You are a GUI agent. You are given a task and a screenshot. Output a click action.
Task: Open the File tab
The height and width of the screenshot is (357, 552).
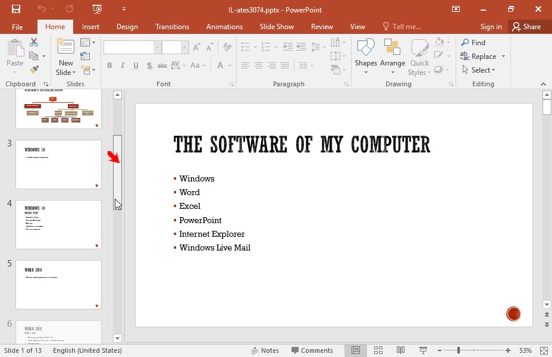click(x=17, y=27)
